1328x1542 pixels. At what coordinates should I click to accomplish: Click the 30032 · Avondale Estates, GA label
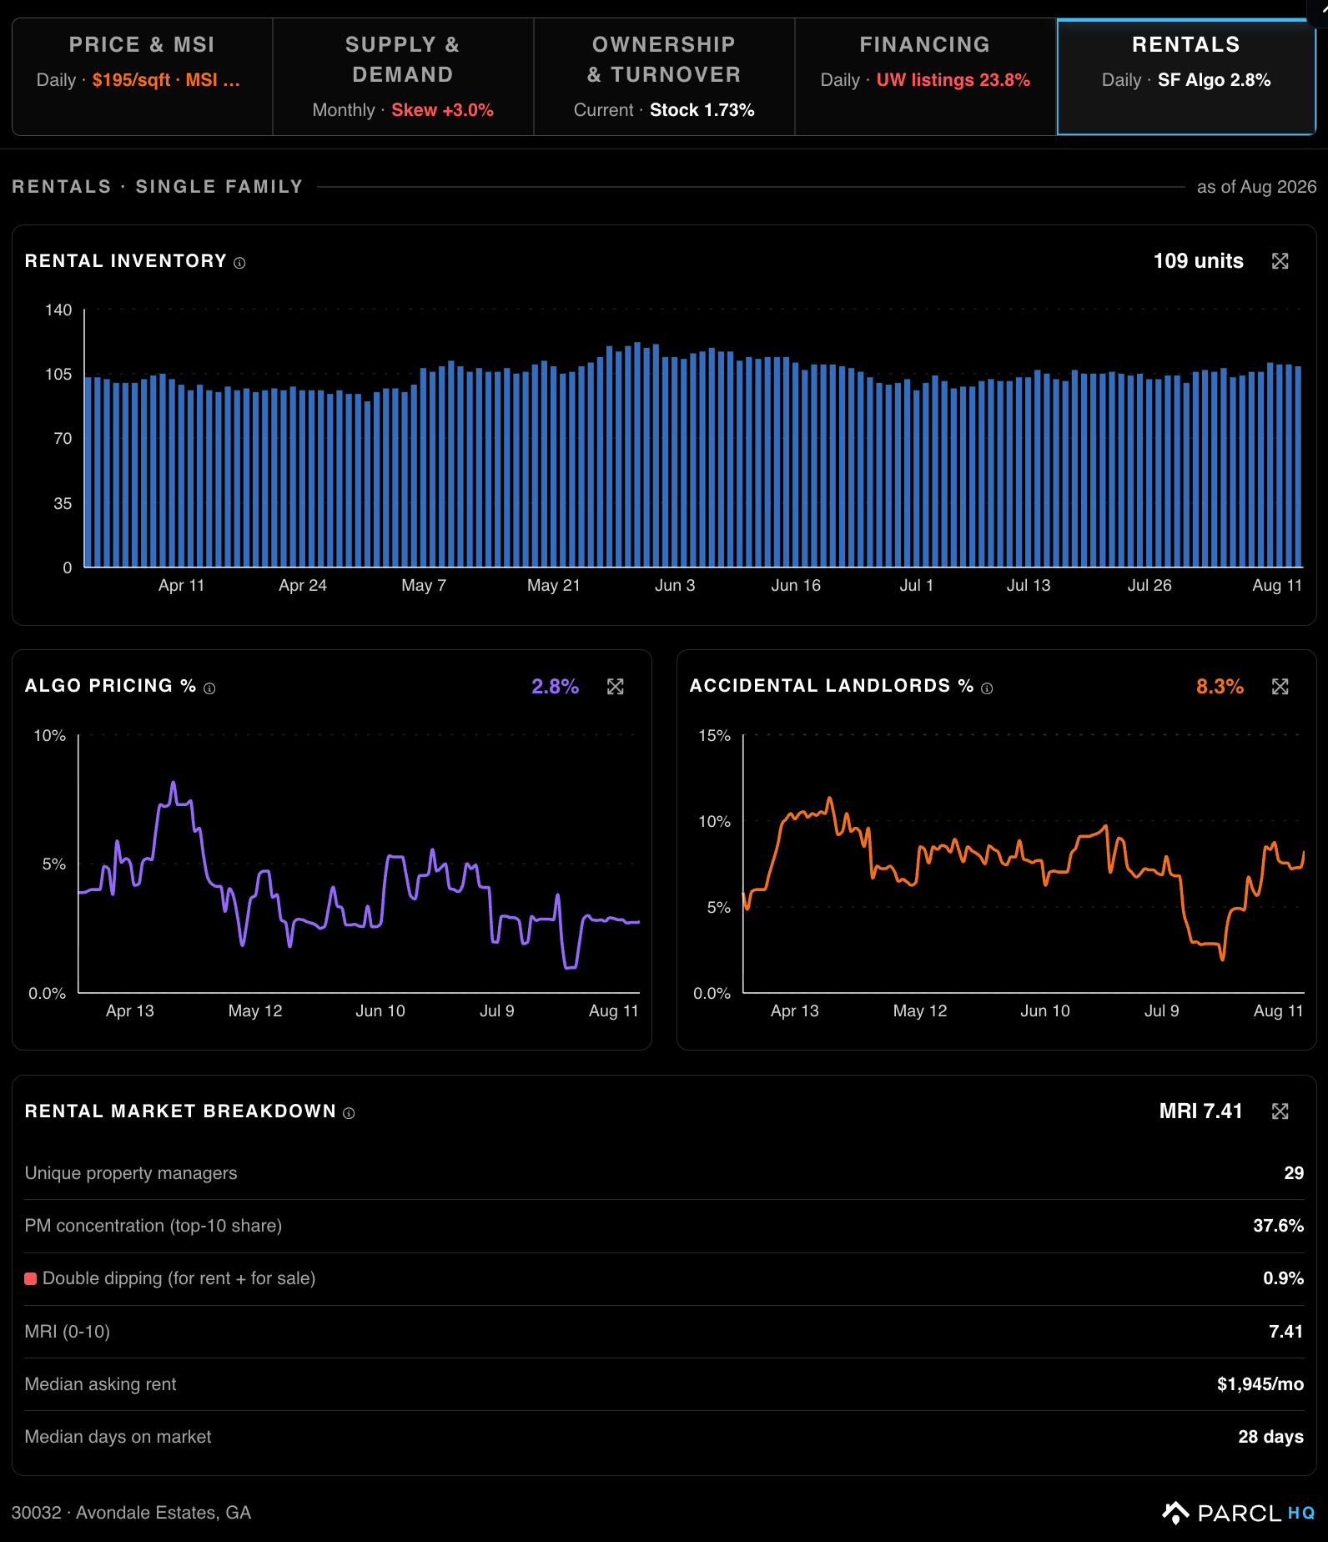[131, 1513]
